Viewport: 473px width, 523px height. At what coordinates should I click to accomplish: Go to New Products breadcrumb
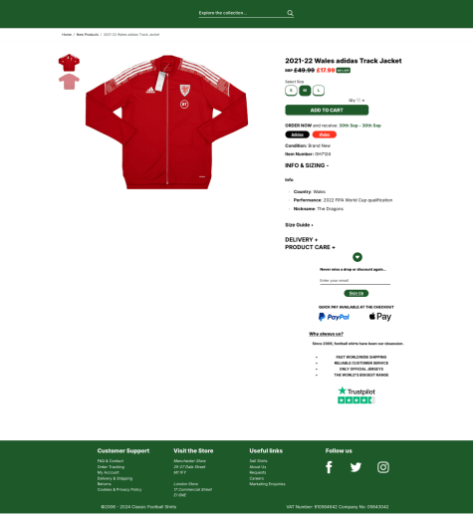pos(88,34)
